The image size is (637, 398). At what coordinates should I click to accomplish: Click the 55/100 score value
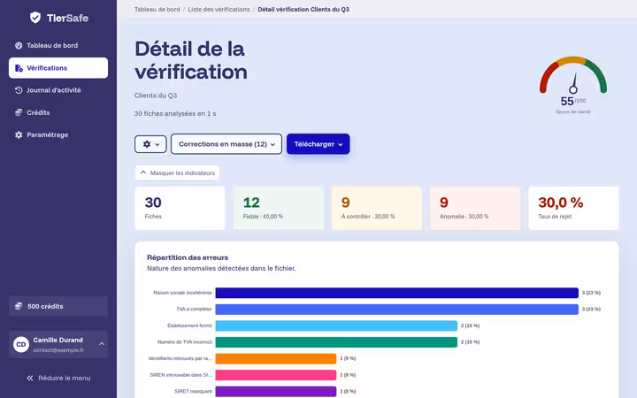[x=573, y=101]
